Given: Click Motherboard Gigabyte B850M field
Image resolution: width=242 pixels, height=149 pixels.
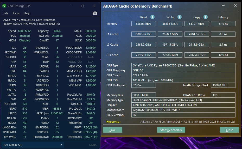Looking at the screenshot, I should tap(183, 110).
